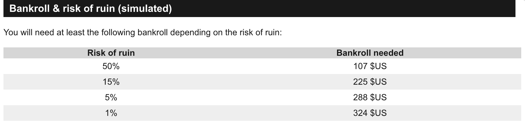Click the "Bankroll needed" column header
Screen dimensions: 525x126
pos(370,53)
